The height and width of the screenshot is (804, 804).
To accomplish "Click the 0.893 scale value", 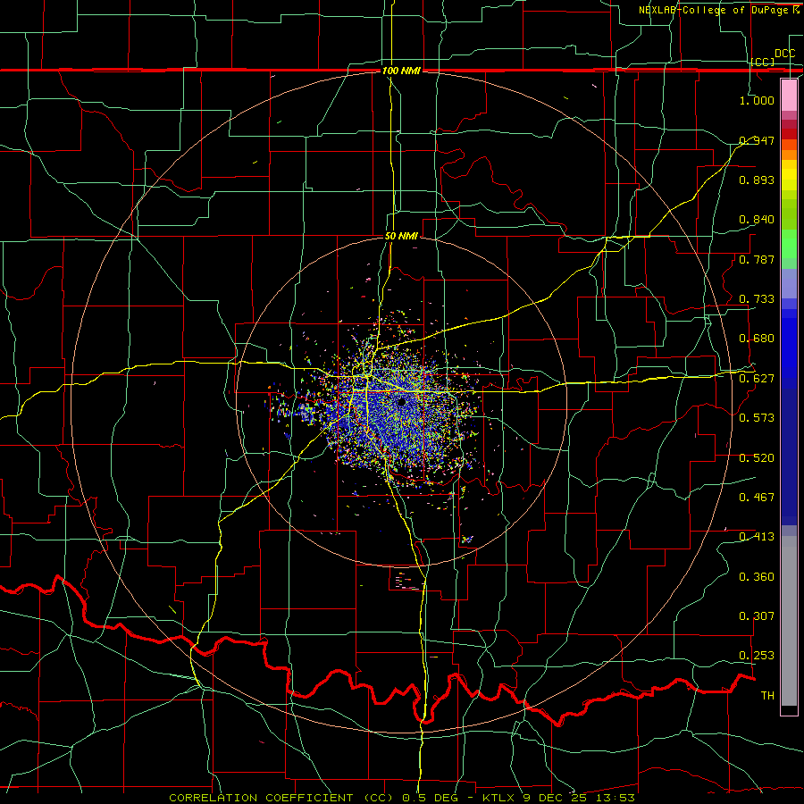I will click(757, 180).
